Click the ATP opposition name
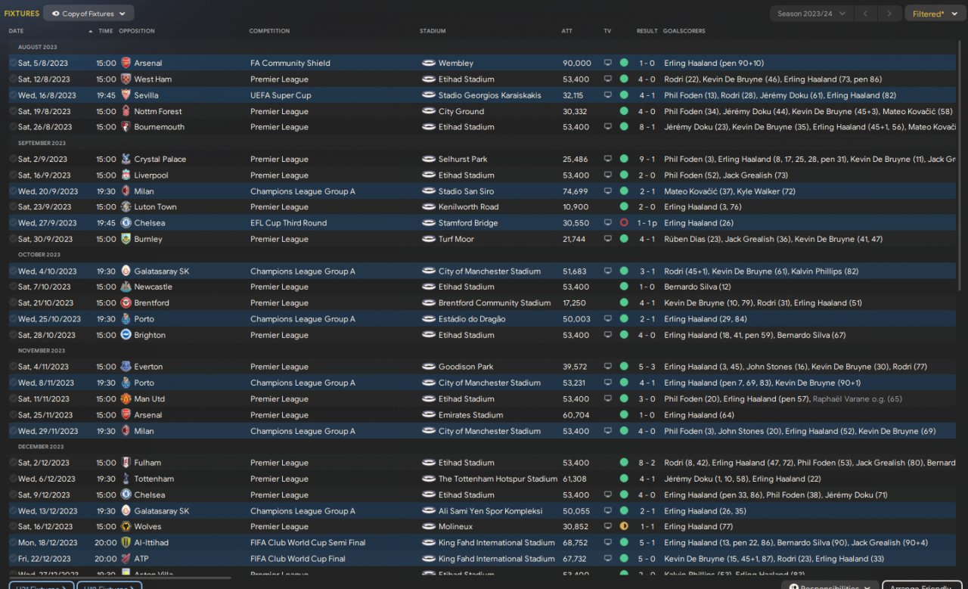The width and height of the screenshot is (968, 589). pos(141,559)
